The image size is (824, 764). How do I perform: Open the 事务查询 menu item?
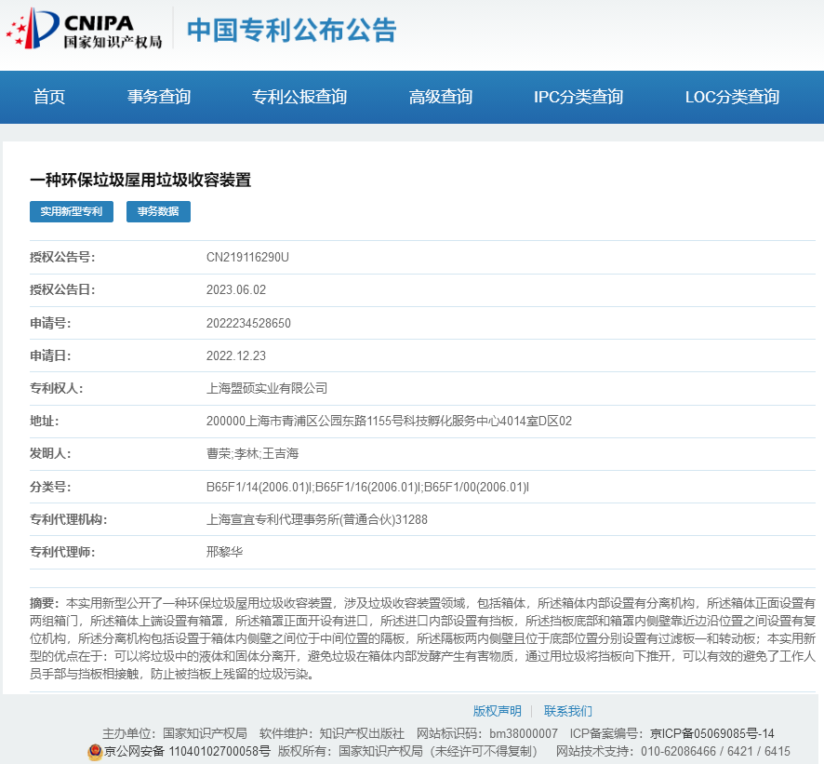tap(159, 97)
